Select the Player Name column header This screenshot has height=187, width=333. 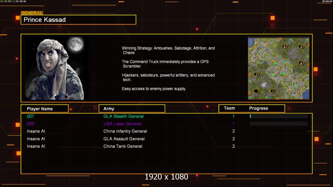tap(45, 109)
